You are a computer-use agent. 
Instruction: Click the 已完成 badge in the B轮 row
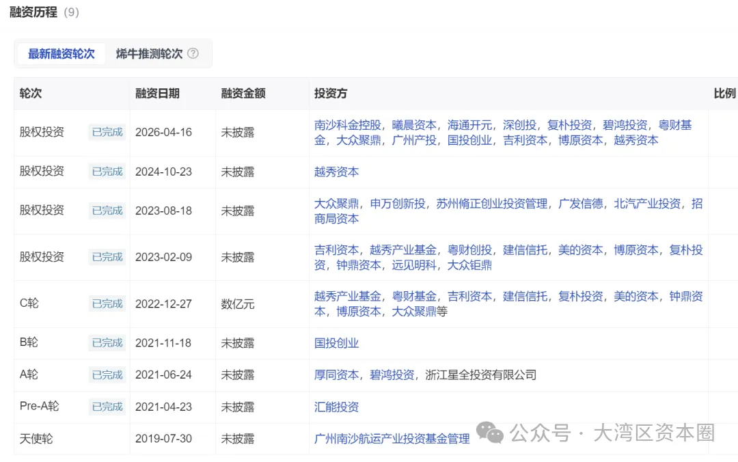click(107, 343)
